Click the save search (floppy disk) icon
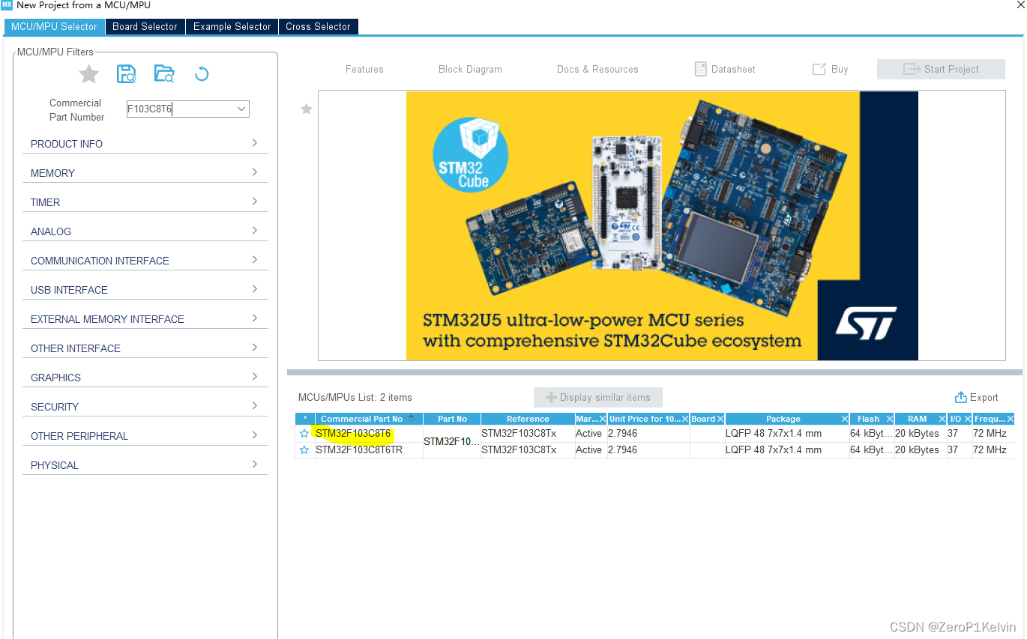Image resolution: width=1027 pixels, height=639 pixels. coord(126,73)
